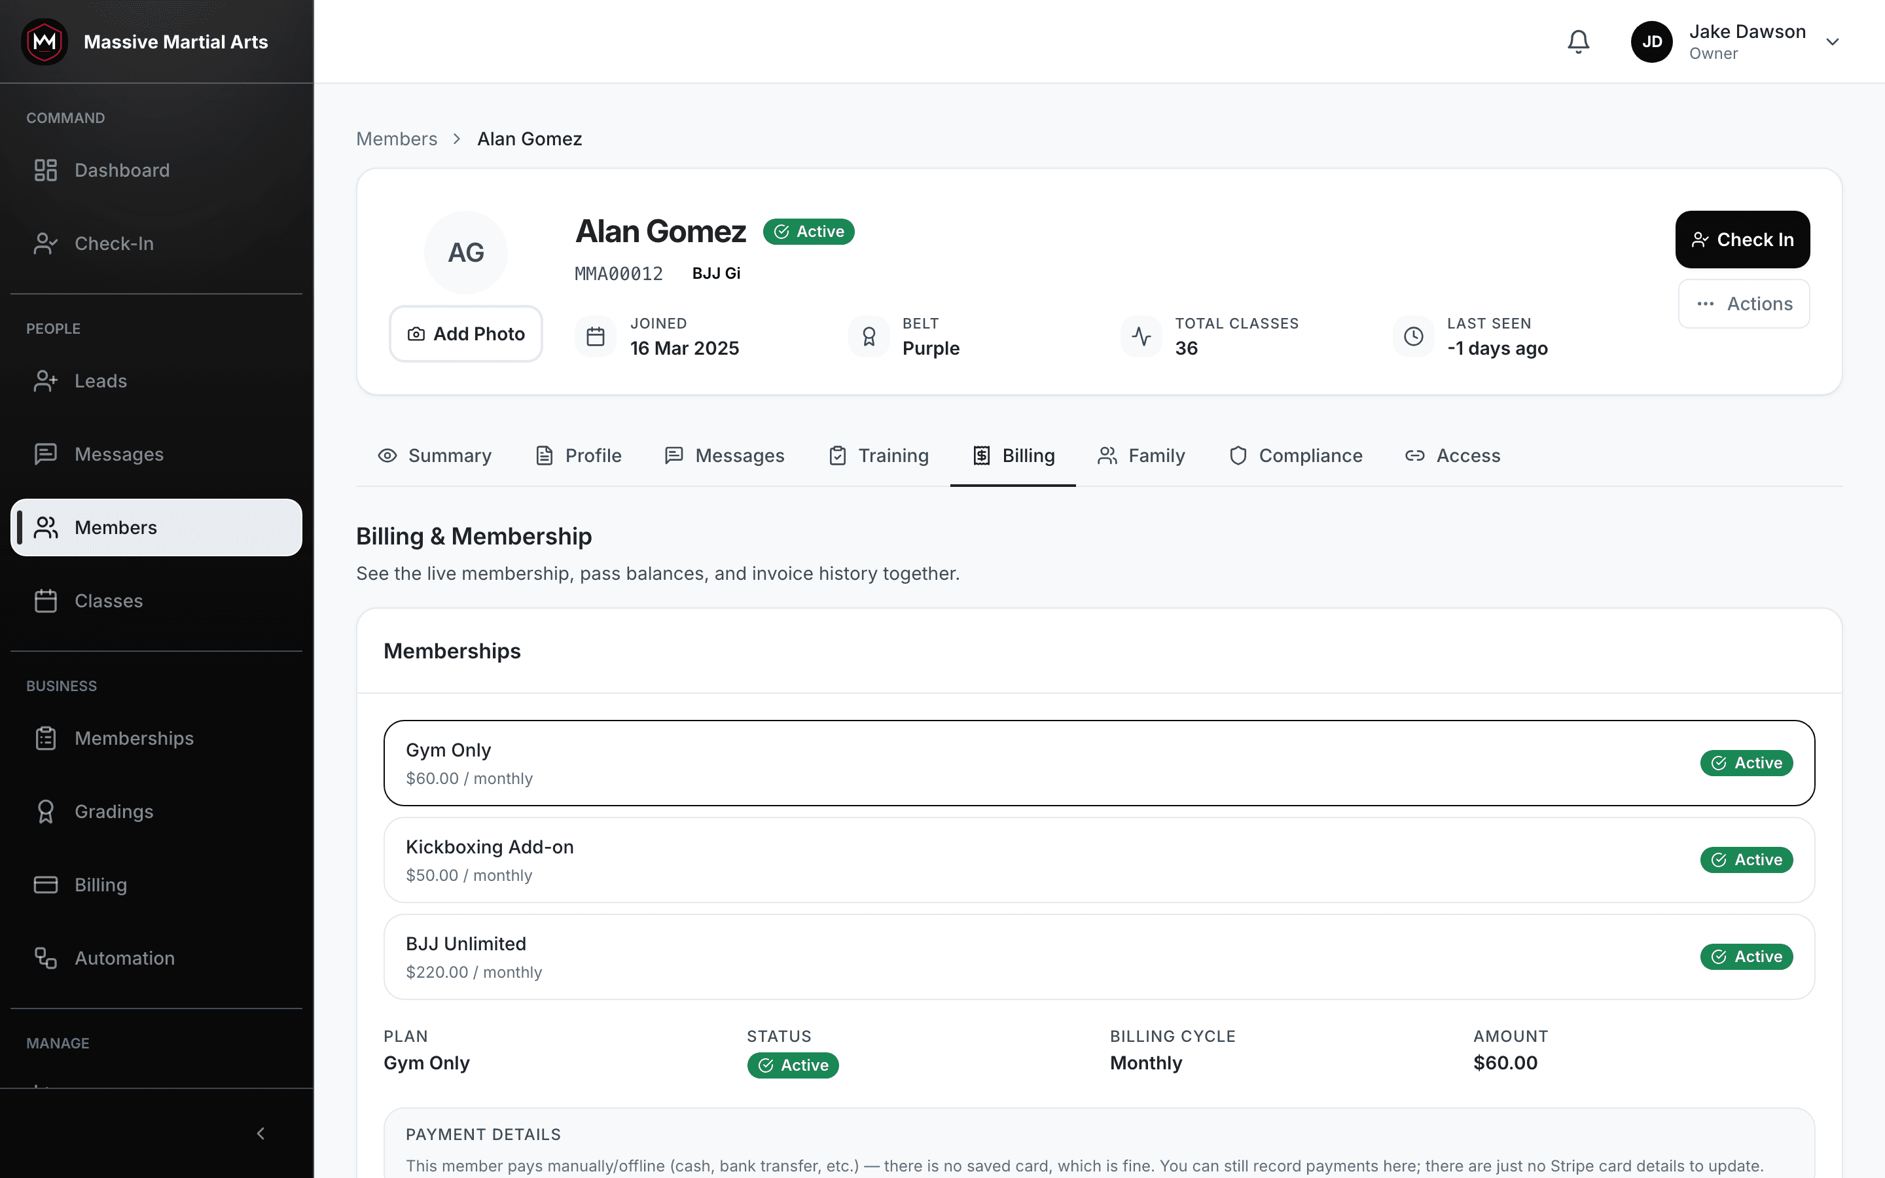
Task: Click the Dashboard grid icon
Action: coord(46,170)
